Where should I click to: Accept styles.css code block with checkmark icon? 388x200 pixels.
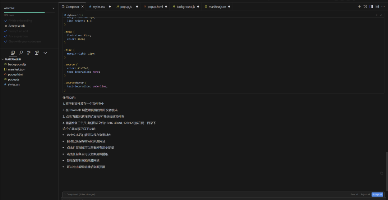pyautogui.click(x=381, y=15)
